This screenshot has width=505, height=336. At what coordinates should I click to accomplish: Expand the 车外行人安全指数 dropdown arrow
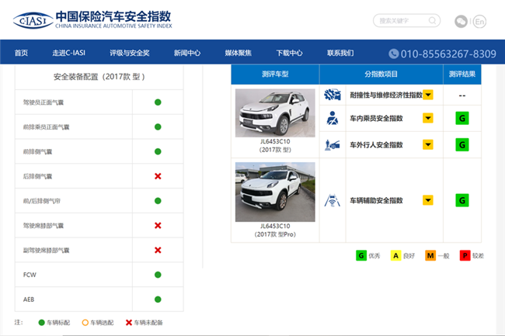tap(428, 144)
